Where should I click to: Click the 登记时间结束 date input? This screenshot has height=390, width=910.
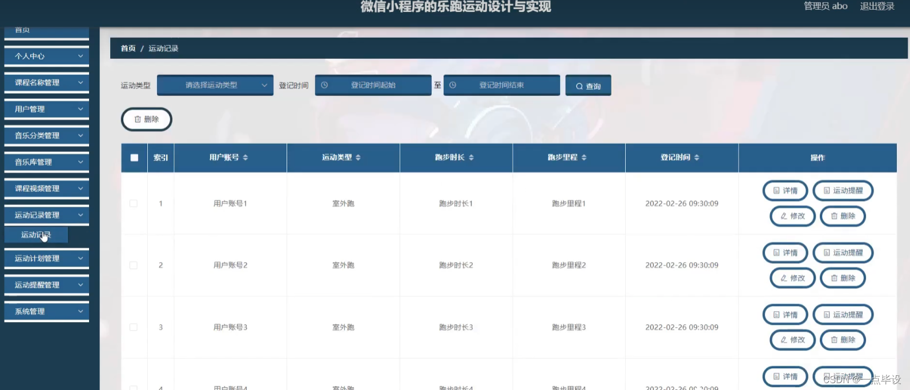(502, 85)
